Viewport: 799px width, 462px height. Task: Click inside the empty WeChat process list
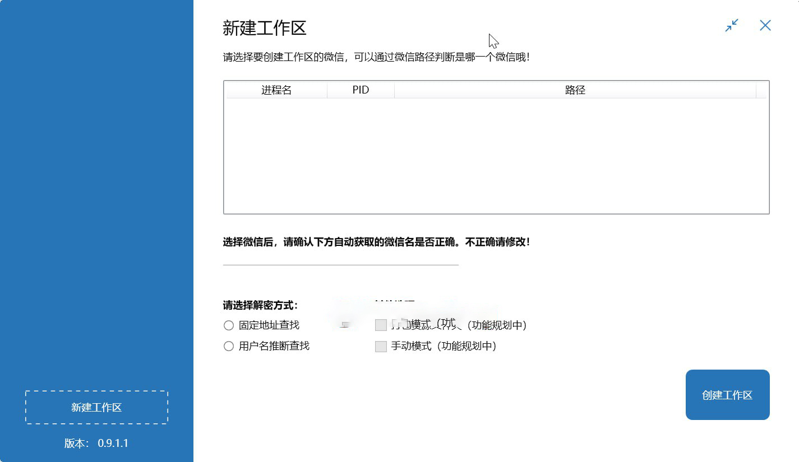coord(496,156)
